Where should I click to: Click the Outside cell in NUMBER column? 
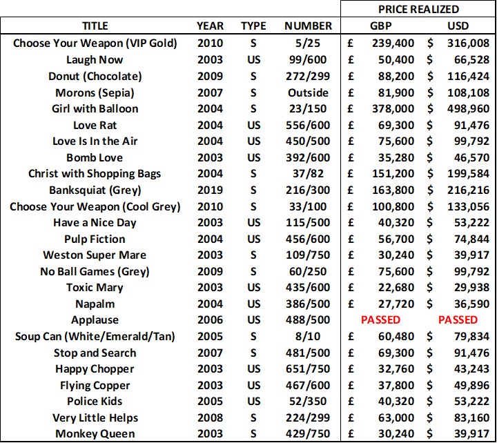click(308, 92)
